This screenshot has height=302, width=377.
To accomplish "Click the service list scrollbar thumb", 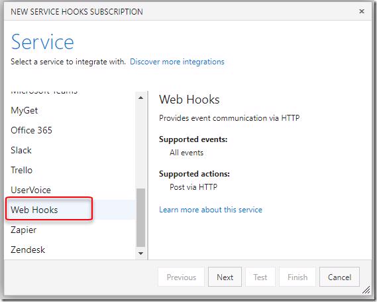I will pyautogui.click(x=141, y=218).
